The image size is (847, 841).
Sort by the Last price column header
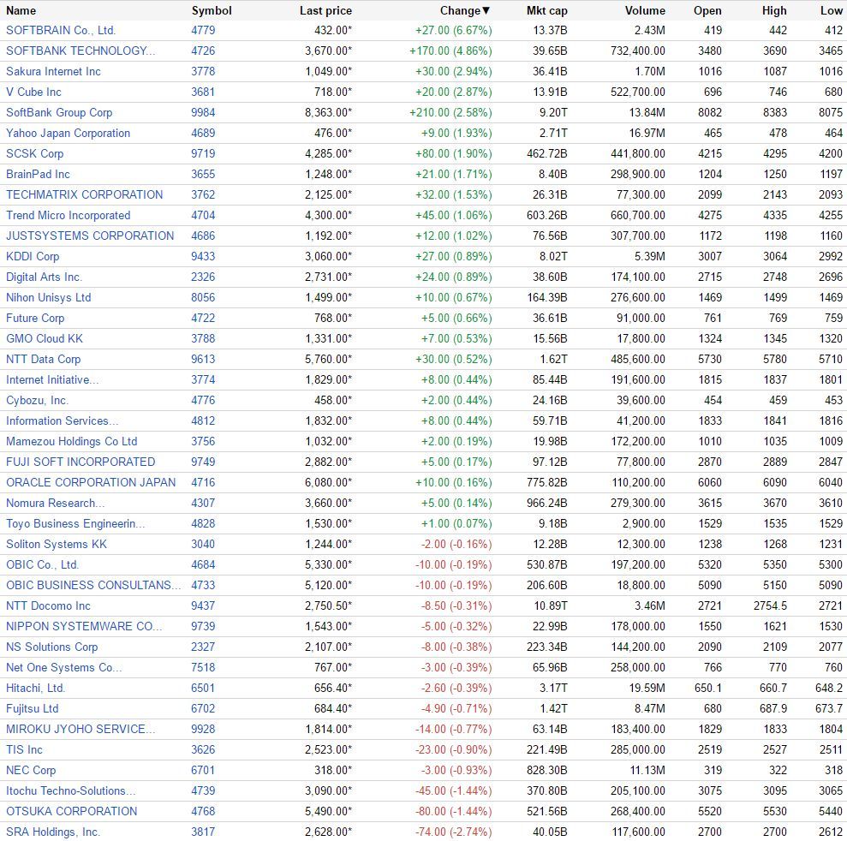point(325,10)
